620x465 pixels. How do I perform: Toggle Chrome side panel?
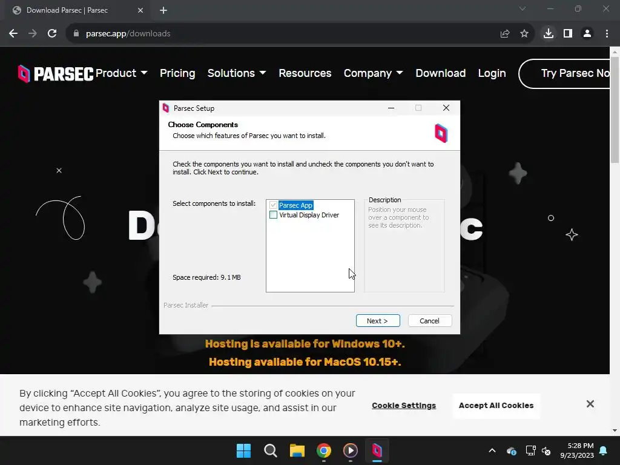tap(568, 34)
